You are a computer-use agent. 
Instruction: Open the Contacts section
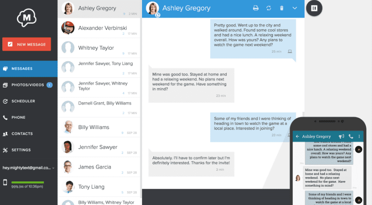click(x=29, y=133)
